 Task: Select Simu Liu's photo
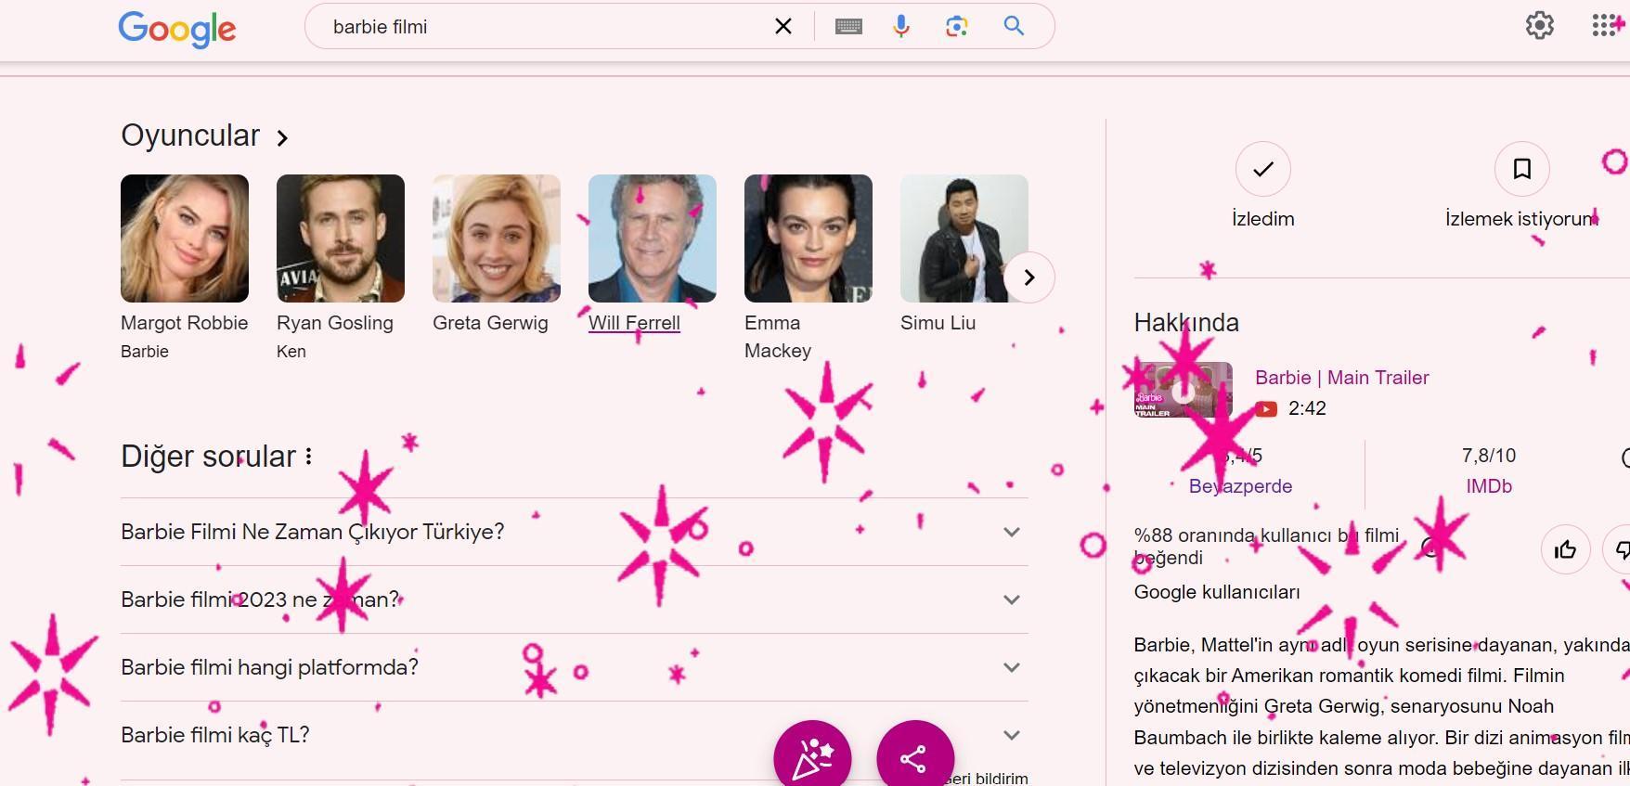click(964, 238)
